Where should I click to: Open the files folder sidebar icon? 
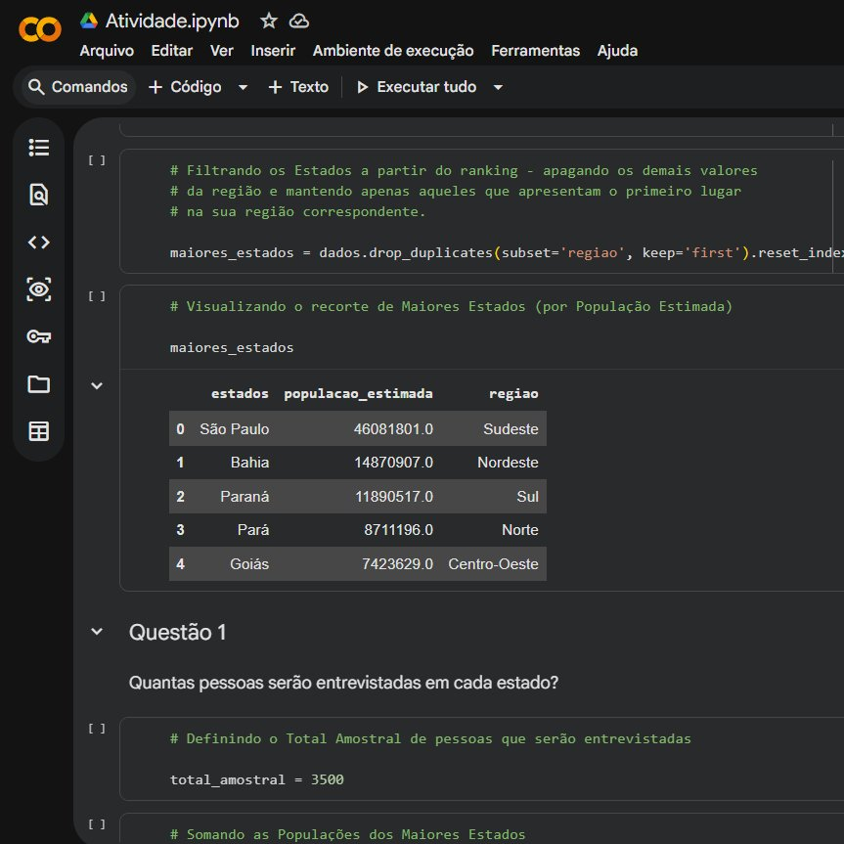(39, 383)
